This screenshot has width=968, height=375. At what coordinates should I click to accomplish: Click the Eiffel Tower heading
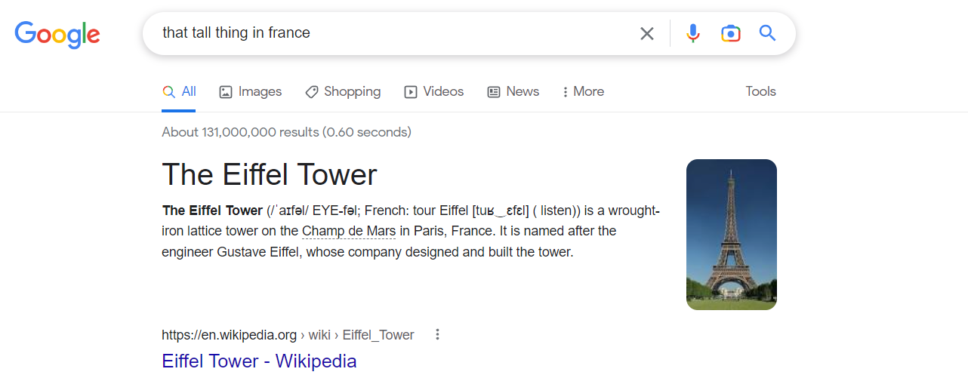(x=270, y=174)
